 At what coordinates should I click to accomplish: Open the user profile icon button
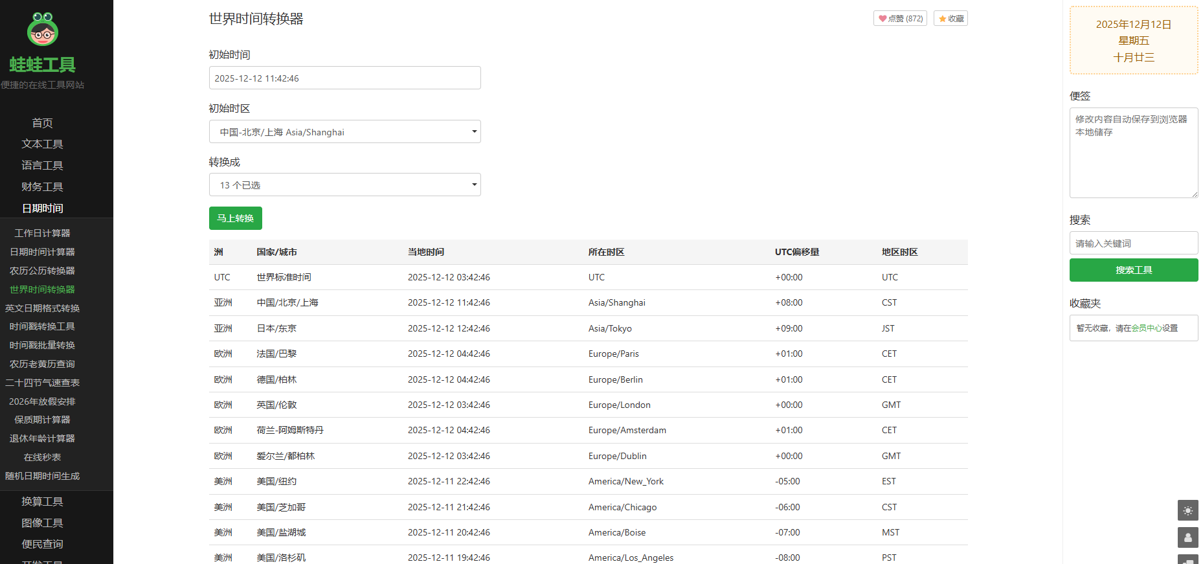(x=1187, y=537)
